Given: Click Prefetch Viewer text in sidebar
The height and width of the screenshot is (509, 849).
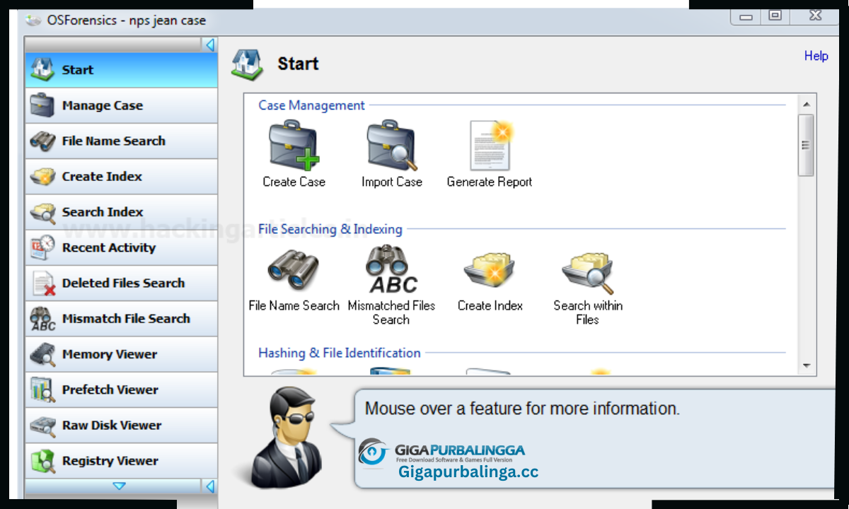Looking at the screenshot, I should (x=110, y=390).
